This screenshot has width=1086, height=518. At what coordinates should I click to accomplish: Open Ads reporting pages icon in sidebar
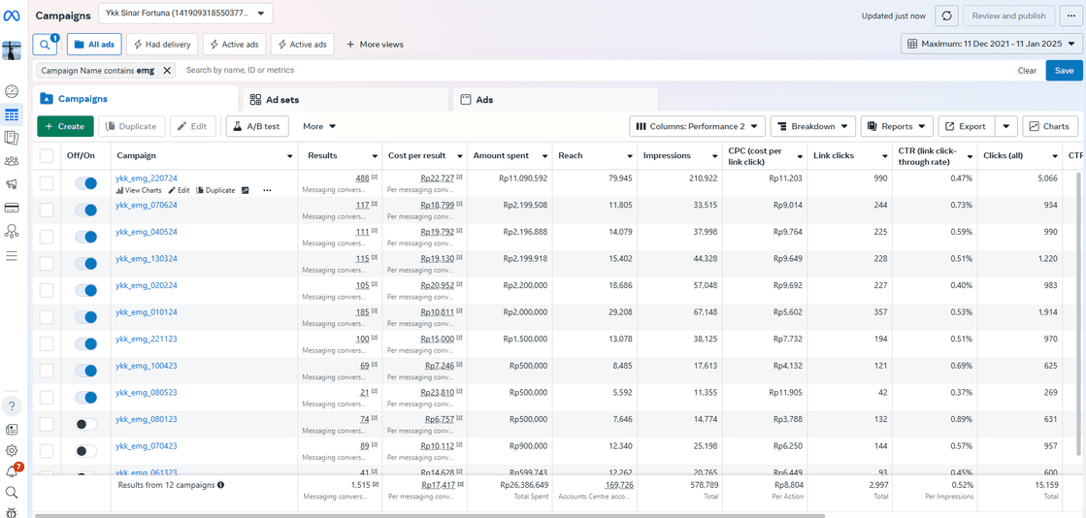(11, 138)
